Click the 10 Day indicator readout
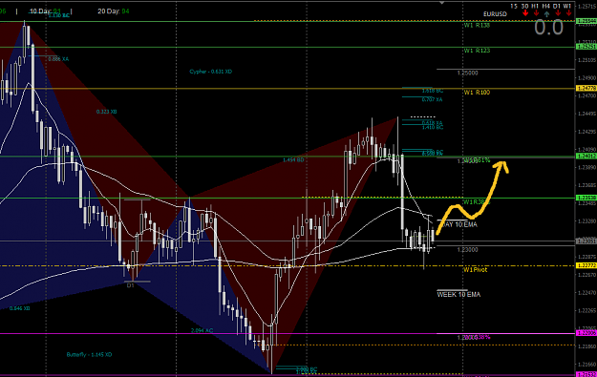The image size is (597, 377). coord(45,11)
